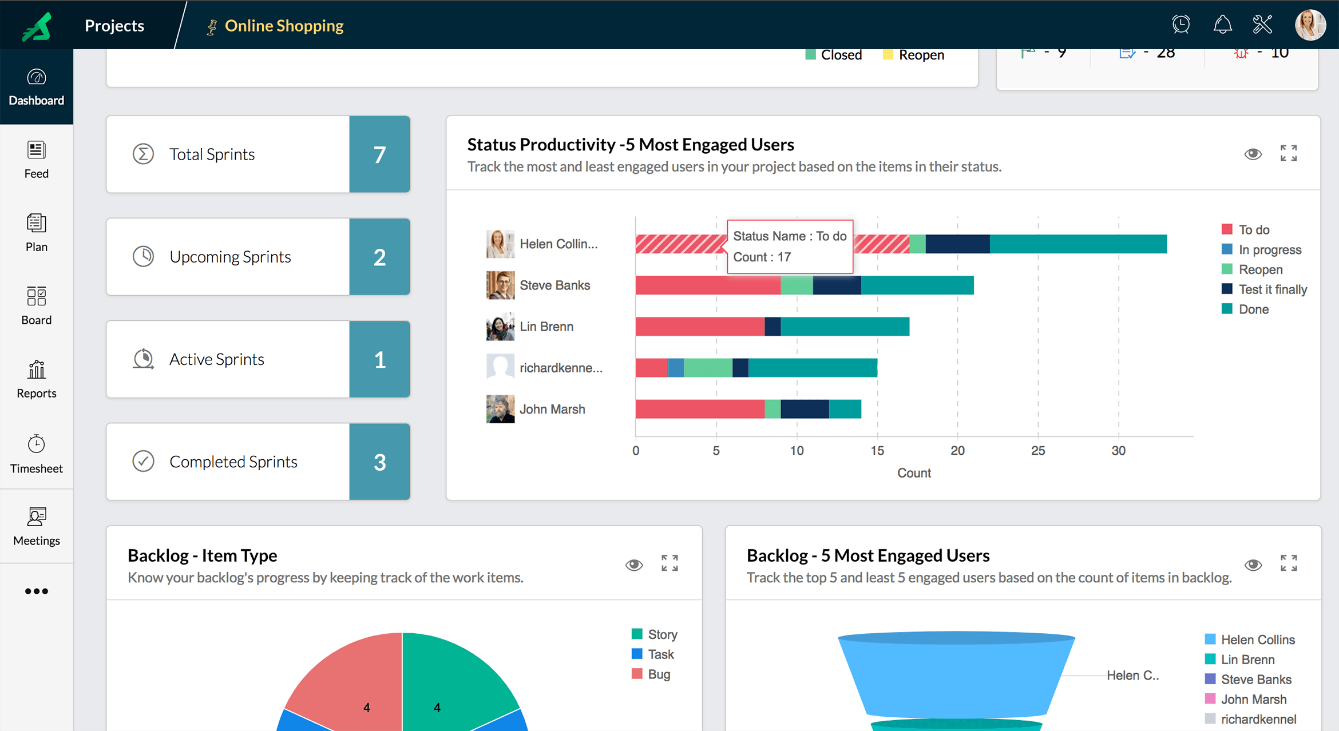Open Reports in the sidebar
The image size is (1339, 731).
(x=37, y=380)
